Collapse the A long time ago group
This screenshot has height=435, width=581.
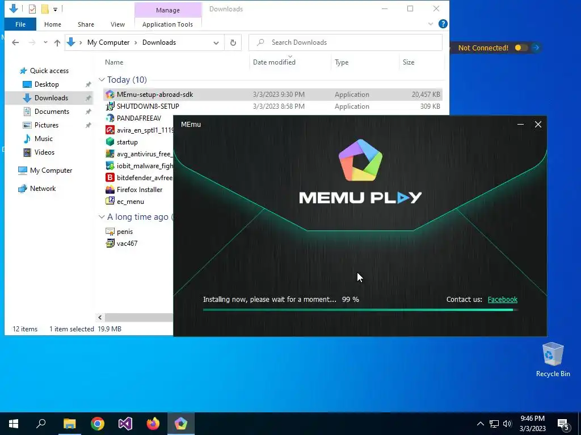coord(102,217)
